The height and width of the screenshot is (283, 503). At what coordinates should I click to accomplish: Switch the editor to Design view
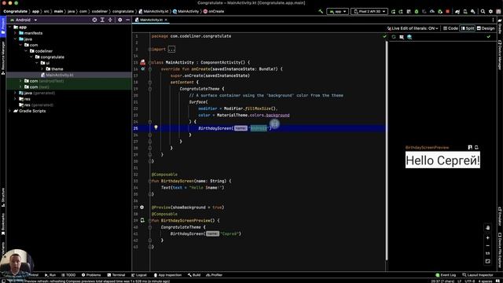[486, 28]
